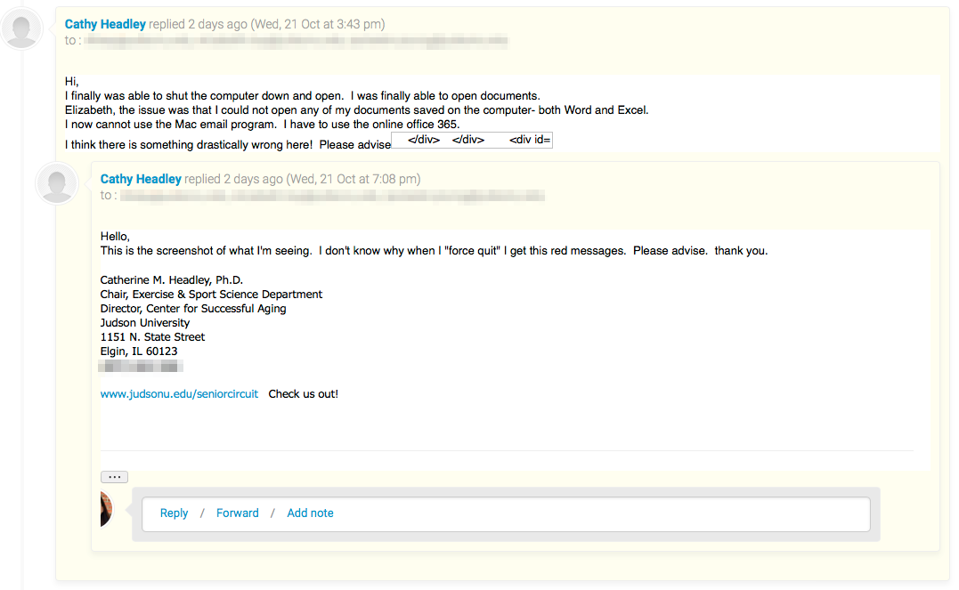The width and height of the screenshot is (959, 590).
Task: Select Add note in the response box
Action: click(x=310, y=513)
